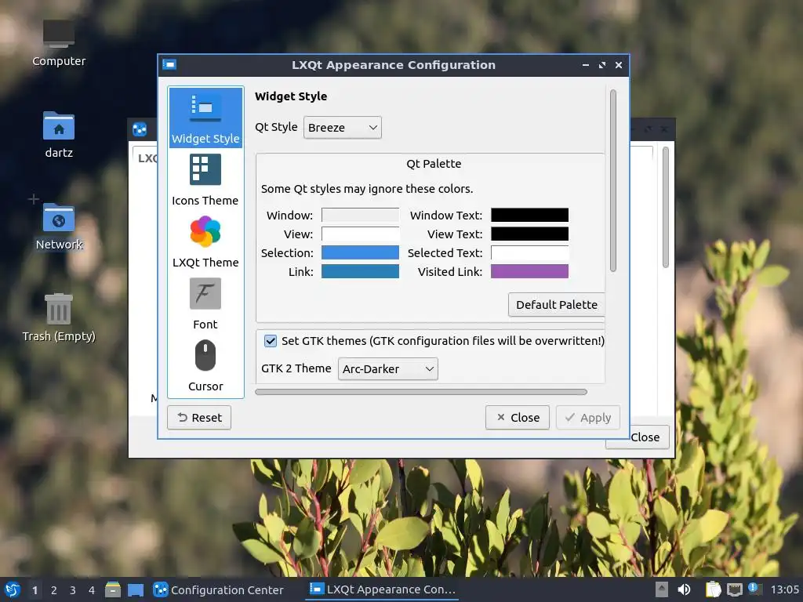Click the Apply button
The height and width of the screenshot is (602, 803).
click(588, 418)
